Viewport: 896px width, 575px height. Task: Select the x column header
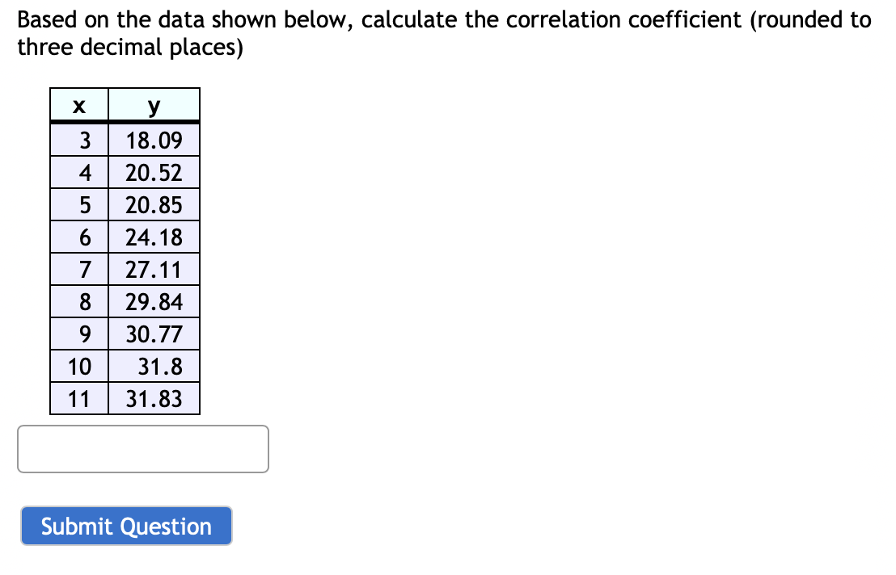tap(79, 104)
